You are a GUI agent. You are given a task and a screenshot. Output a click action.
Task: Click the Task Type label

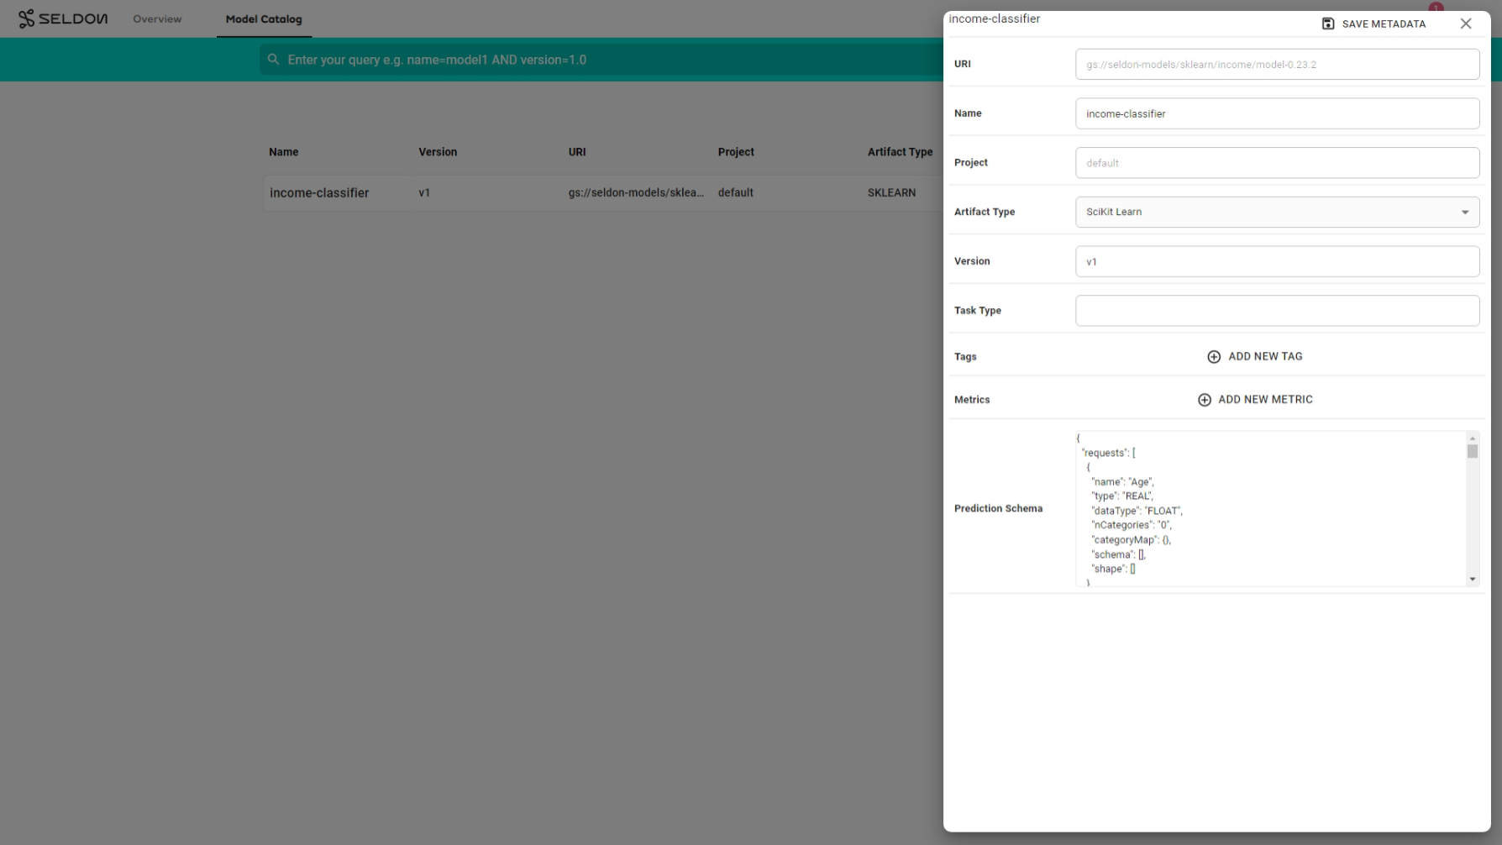[977, 311]
